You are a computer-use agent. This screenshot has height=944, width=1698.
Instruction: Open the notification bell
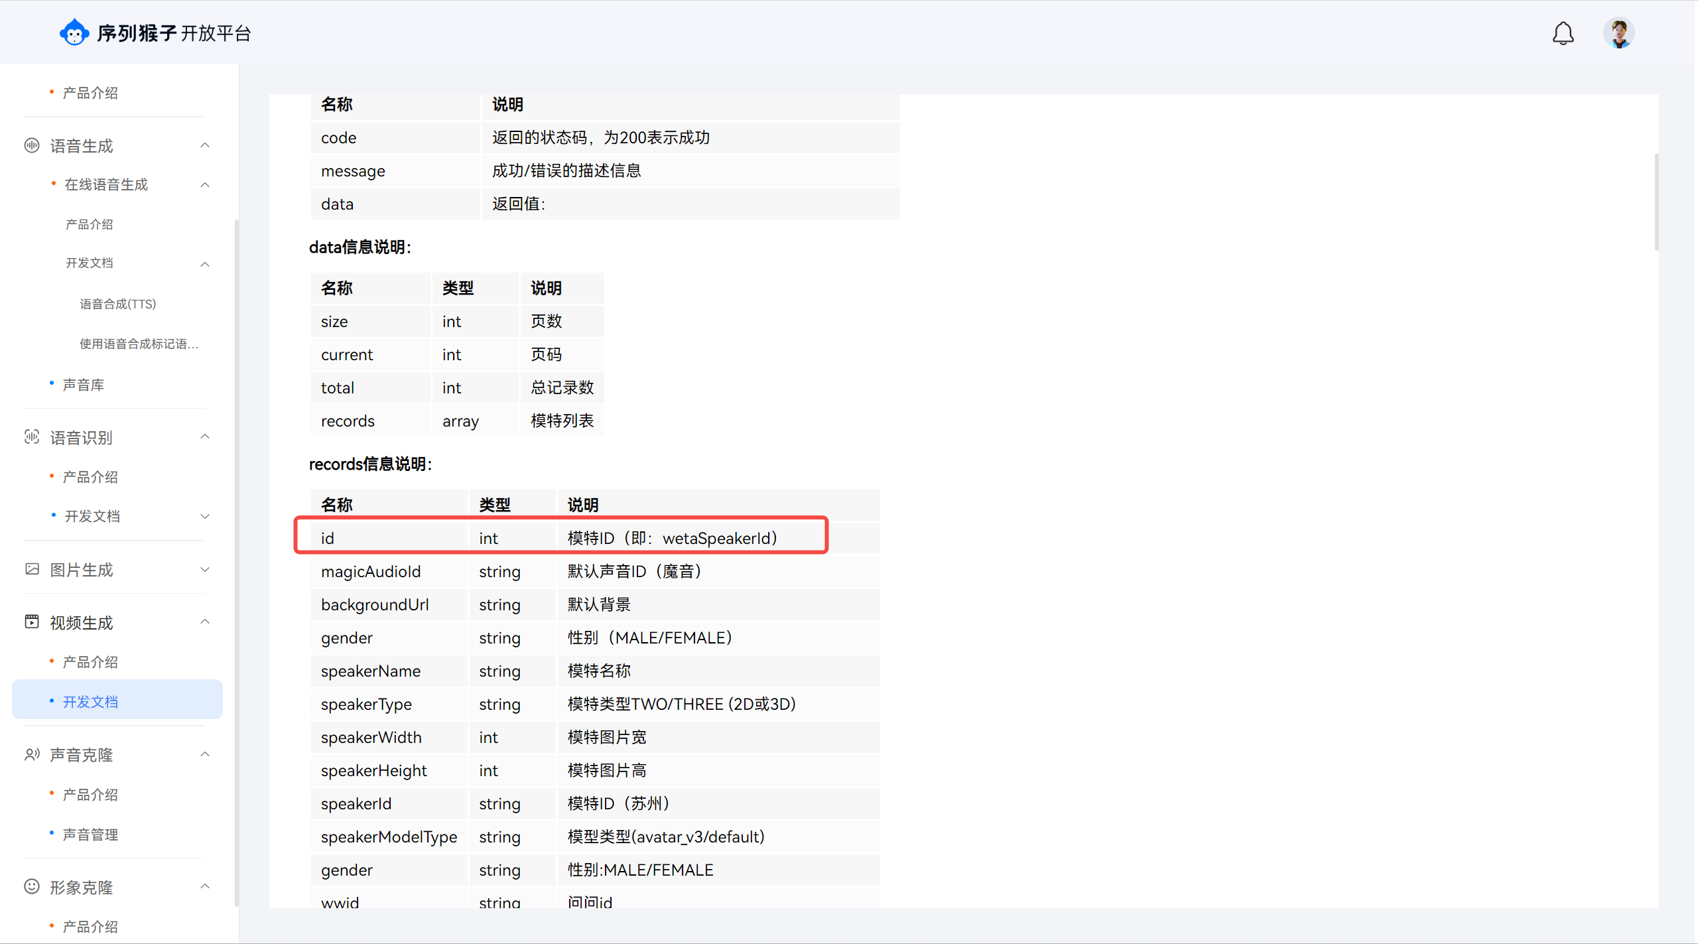(x=1563, y=33)
